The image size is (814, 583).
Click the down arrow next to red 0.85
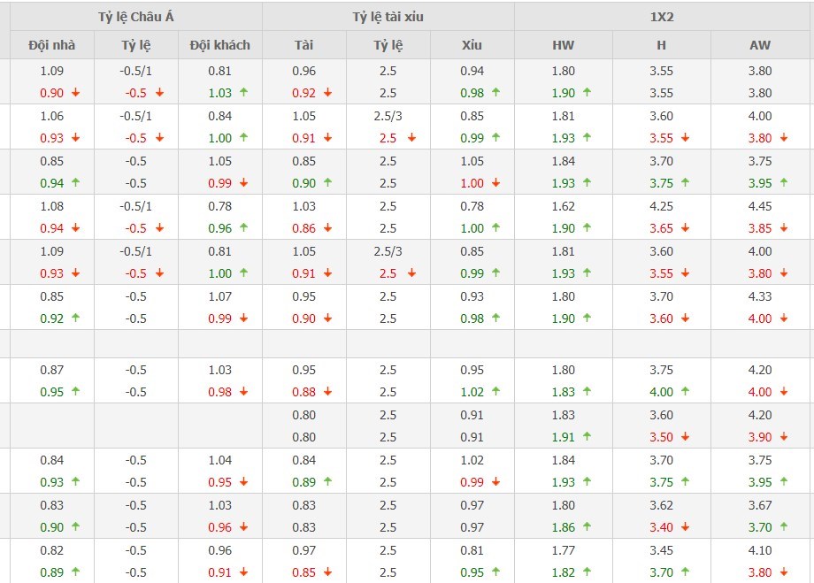click(x=327, y=572)
